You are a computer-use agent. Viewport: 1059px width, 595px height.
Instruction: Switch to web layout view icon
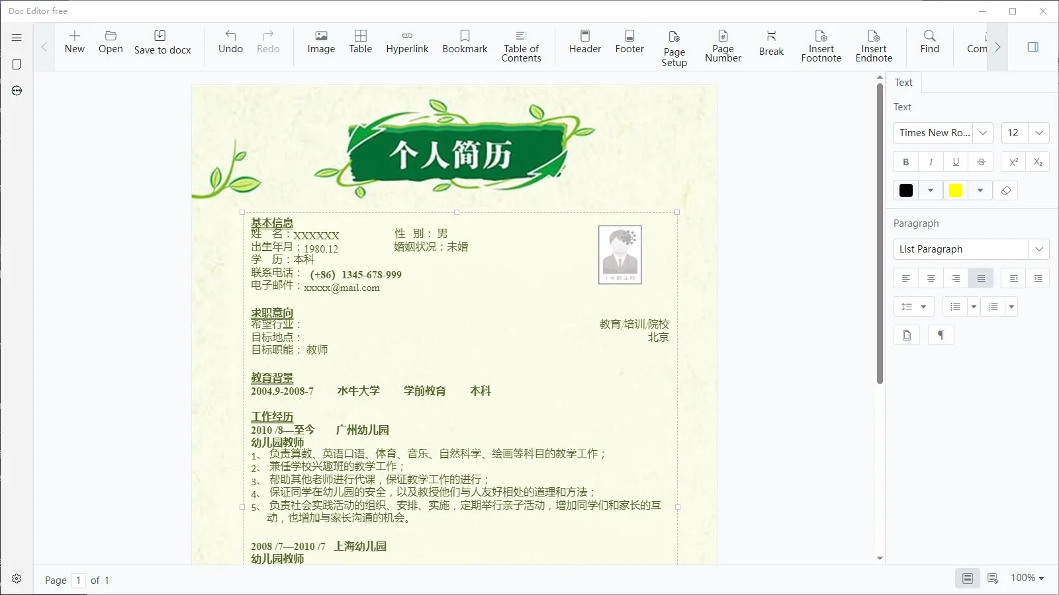click(993, 578)
